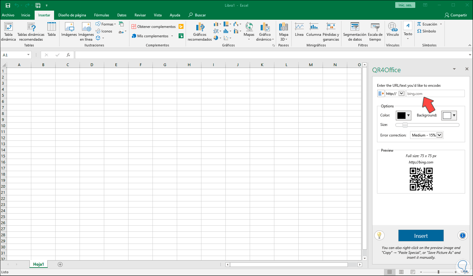Screen dimensions: 473x276
Task: Click the Insert button in QR4Office
Action: (x=421, y=236)
